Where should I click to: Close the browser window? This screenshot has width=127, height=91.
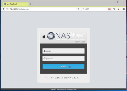coord(123,2)
